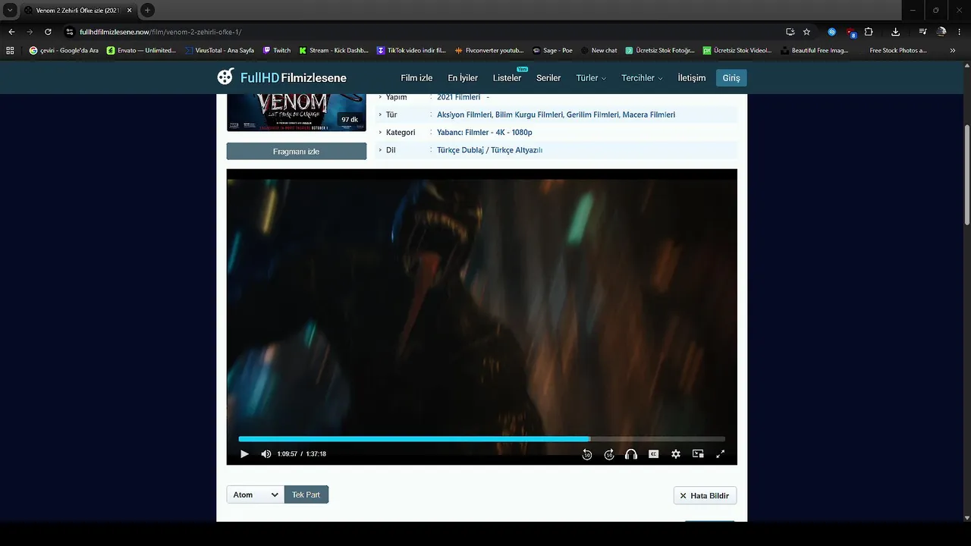Open the TikTok video indir bookmark
Viewport: 971px width, 546px height.
coord(411,51)
